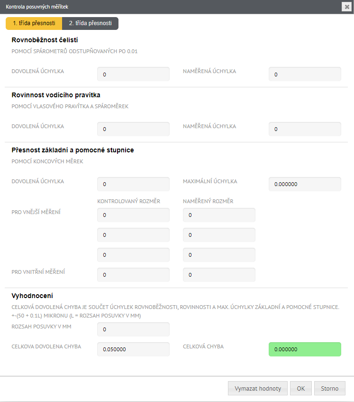354x402 pixels.
Task: Focus Naměřená úchylka field under Rovinnost vodícího pravítka
Action: coord(305,129)
